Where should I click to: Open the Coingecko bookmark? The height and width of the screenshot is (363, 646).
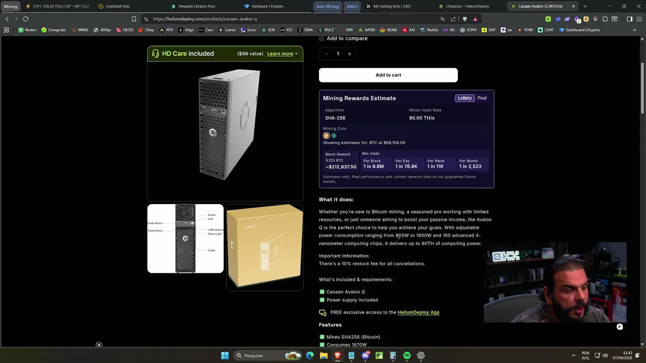click(53, 30)
